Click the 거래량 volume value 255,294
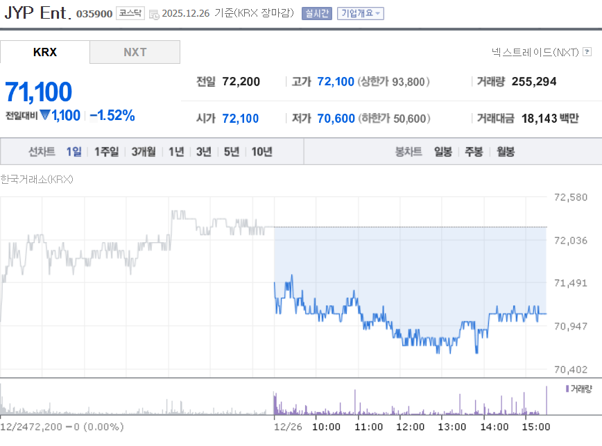This screenshot has width=602, height=446. click(x=534, y=81)
